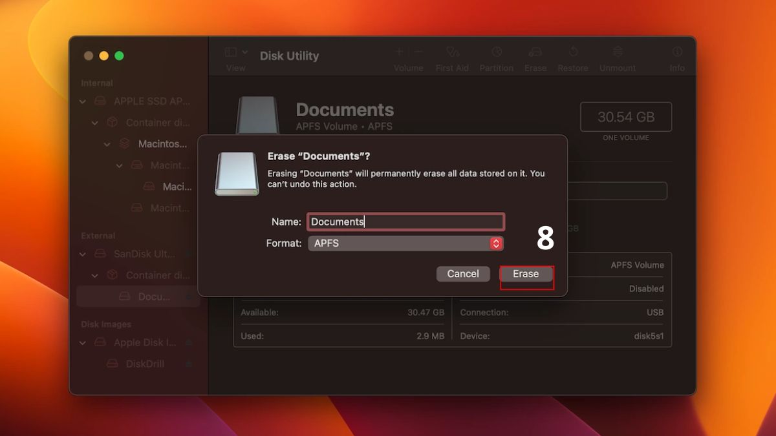Eject the DiskDrill volume

tap(188, 364)
